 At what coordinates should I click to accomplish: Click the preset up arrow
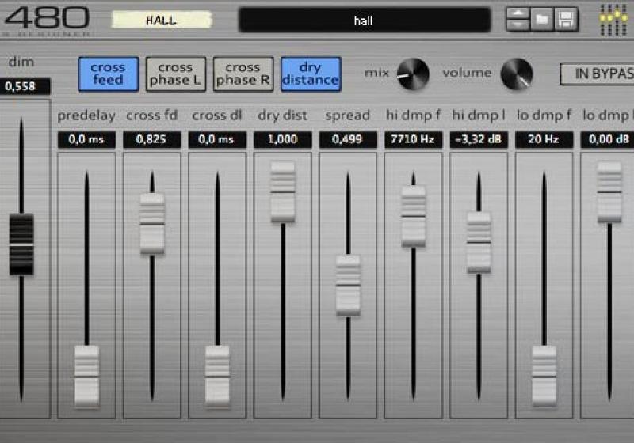coord(518,13)
